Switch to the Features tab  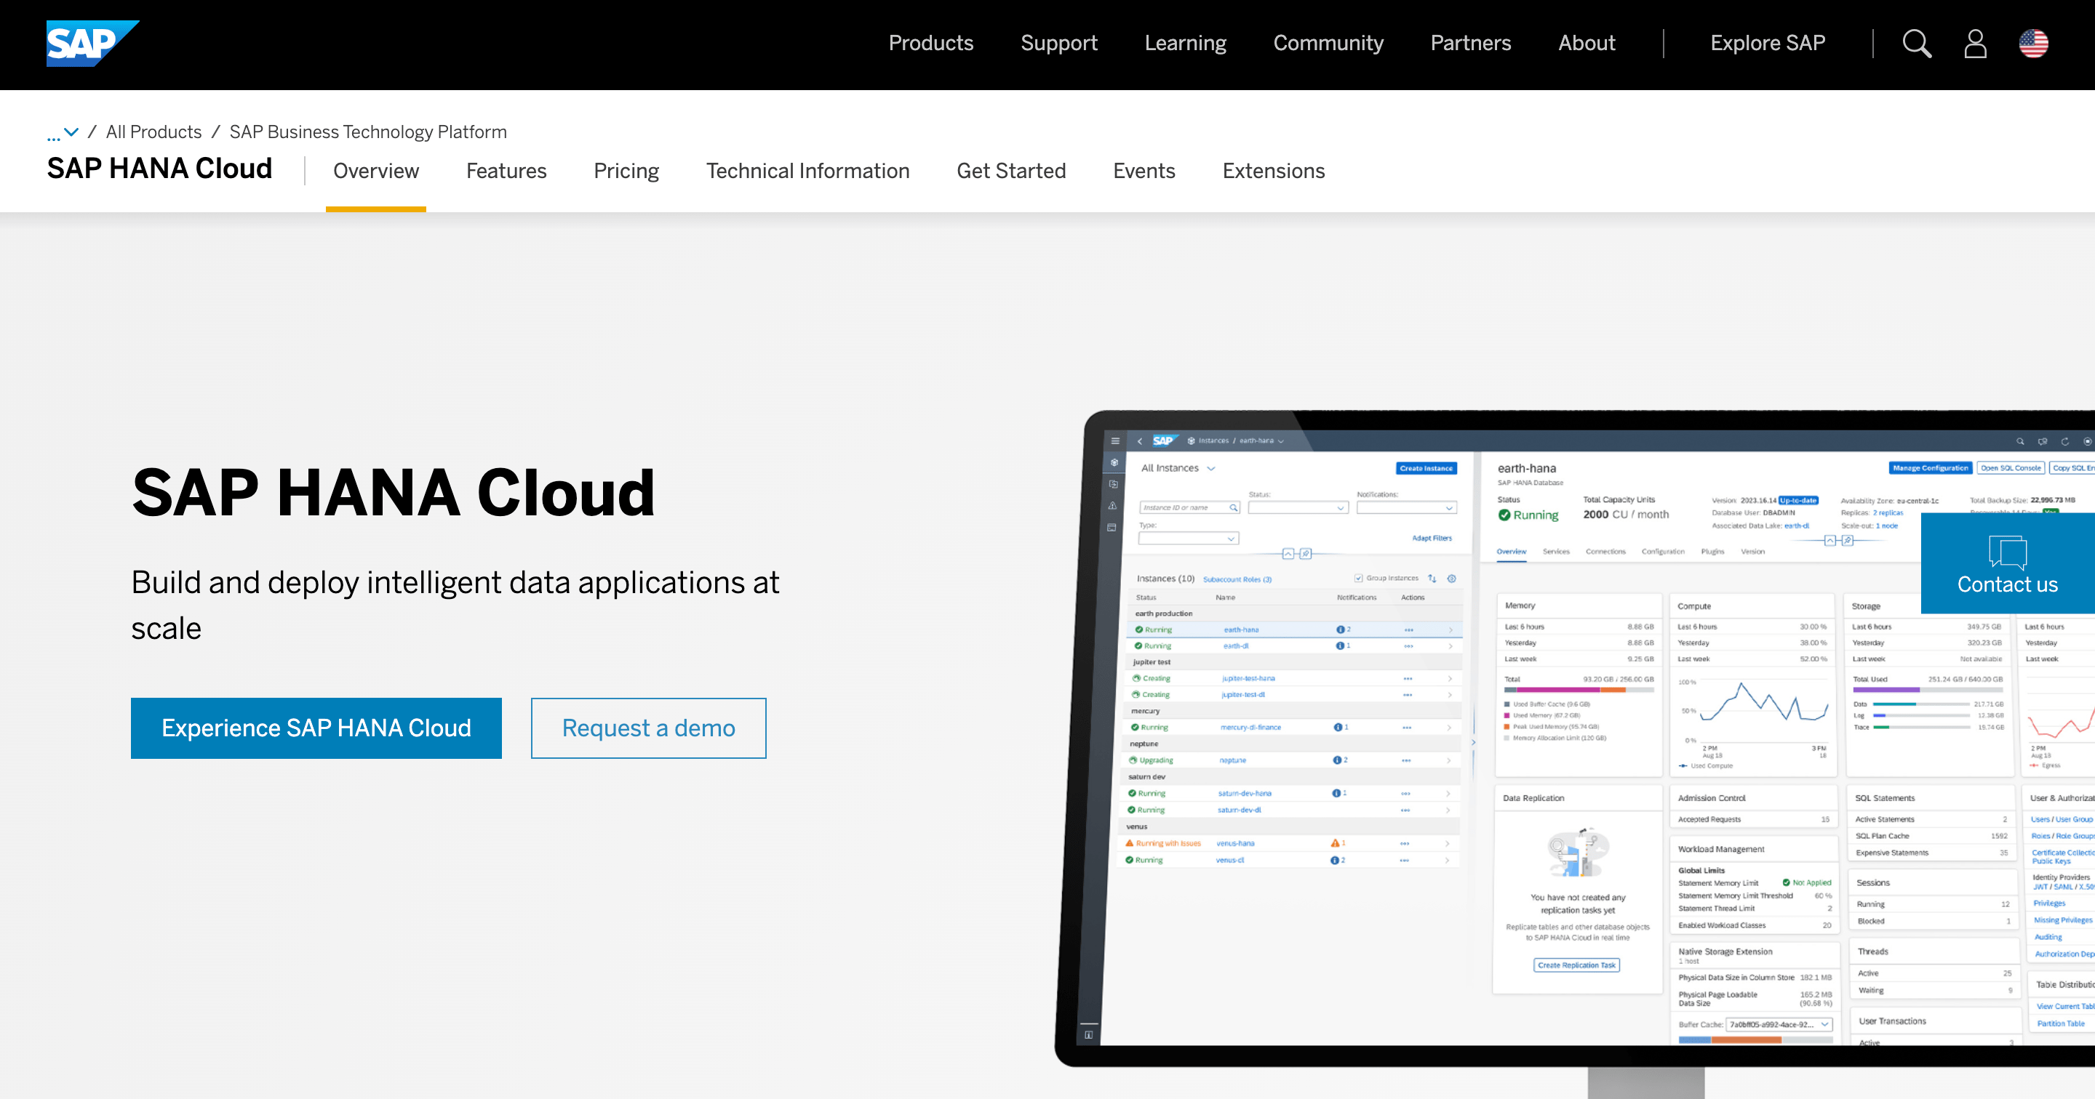(506, 171)
